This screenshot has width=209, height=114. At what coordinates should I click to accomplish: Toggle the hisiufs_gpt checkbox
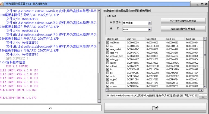pyautogui.click(x=107, y=59)
